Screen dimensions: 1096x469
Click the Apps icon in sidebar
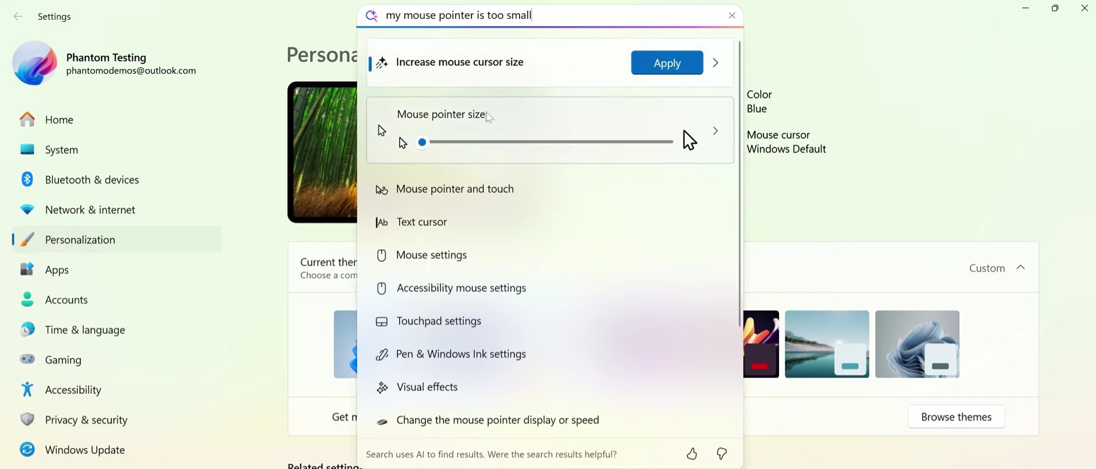click(x=27, y=270)
